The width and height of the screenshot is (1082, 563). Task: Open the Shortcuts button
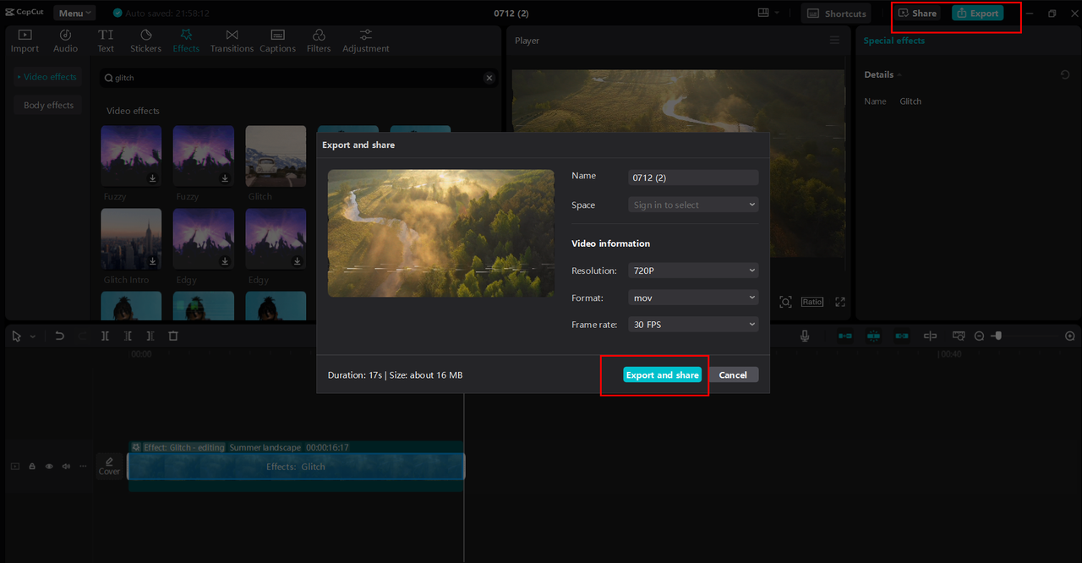(837, 14)
